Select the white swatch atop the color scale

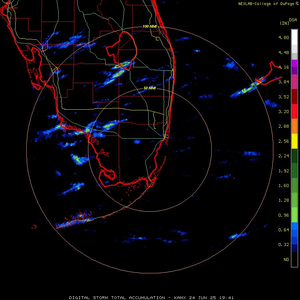(294, 37)
